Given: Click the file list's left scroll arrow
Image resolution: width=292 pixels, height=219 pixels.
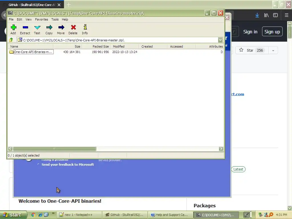Looking at the screenshot, I should (x=10, y=149).
